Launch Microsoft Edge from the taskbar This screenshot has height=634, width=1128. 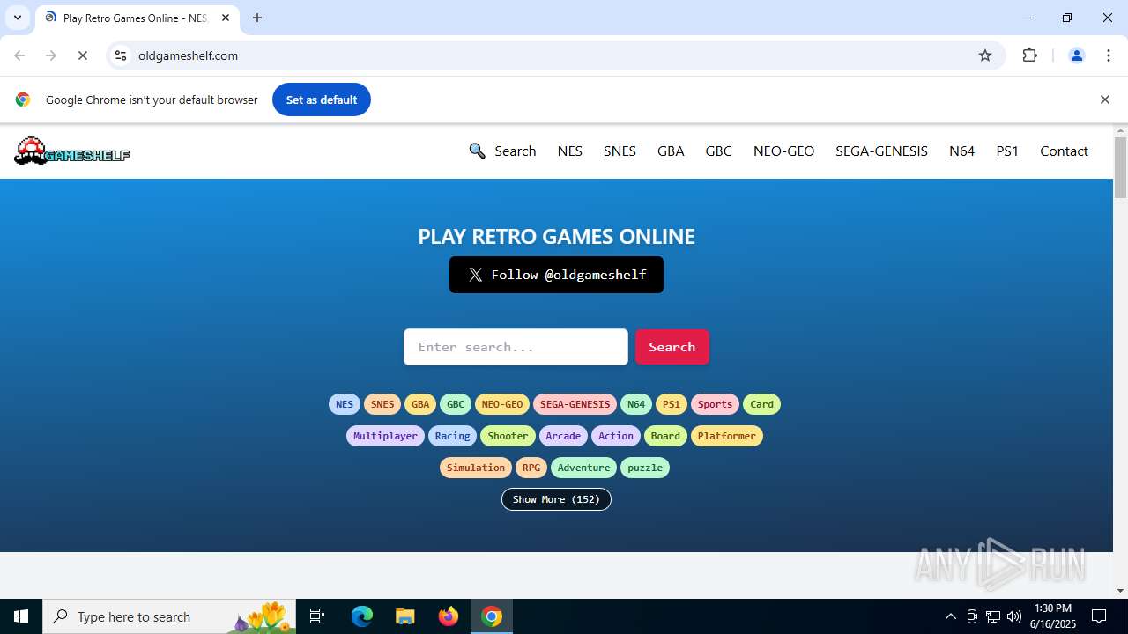[x=362, y=616]
